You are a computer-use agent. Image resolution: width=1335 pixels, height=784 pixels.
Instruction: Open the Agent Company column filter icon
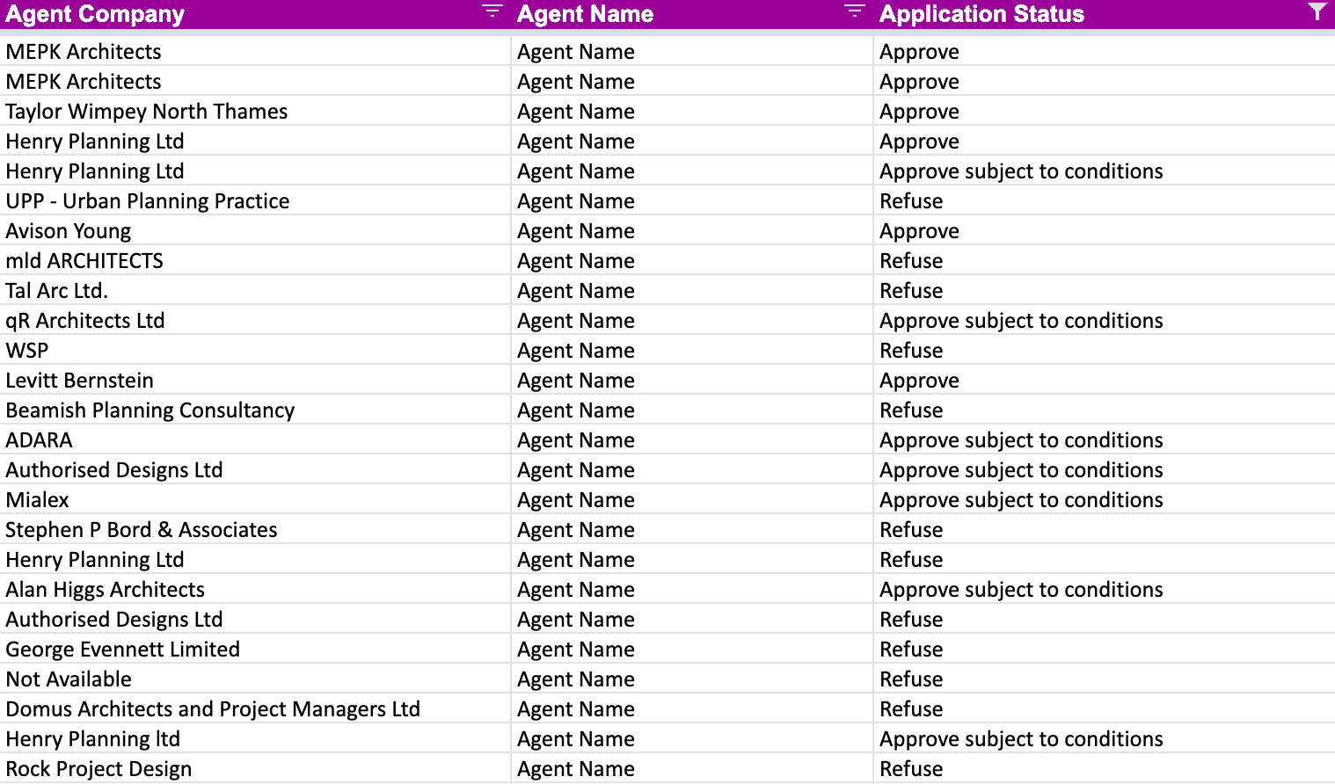point(492,11)
